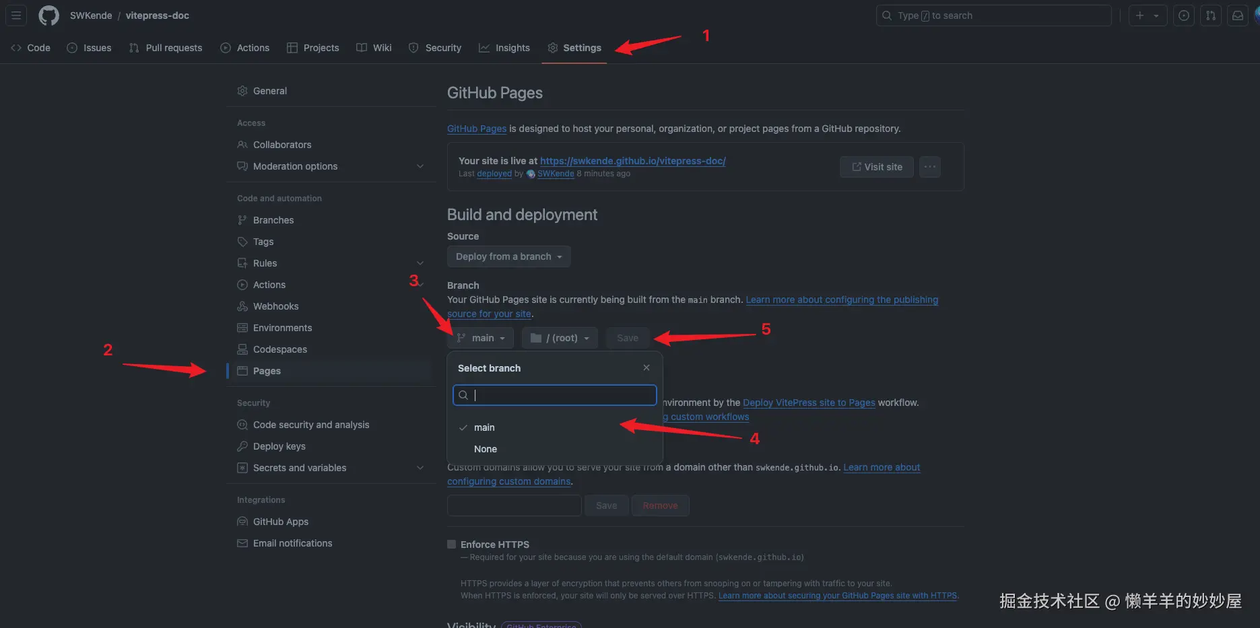Focus the 'Type / to search' field

(993, 15)
